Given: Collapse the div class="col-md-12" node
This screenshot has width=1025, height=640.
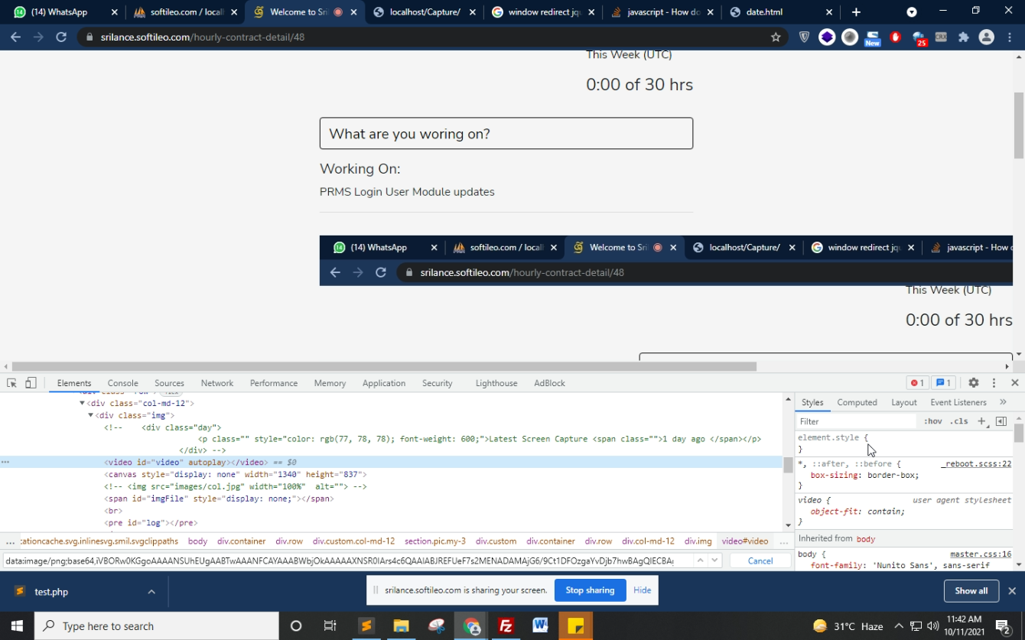Looking at the screenshot, I should click(82, 403).
